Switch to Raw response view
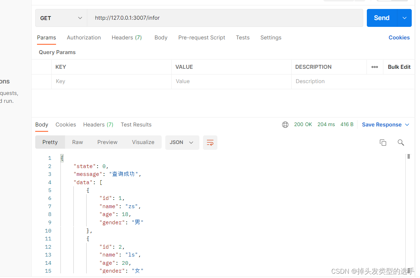 pos(77,142)
